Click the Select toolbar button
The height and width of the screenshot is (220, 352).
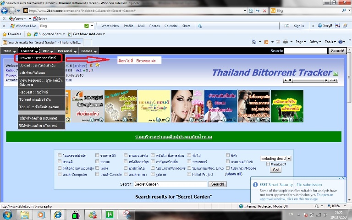40,19
